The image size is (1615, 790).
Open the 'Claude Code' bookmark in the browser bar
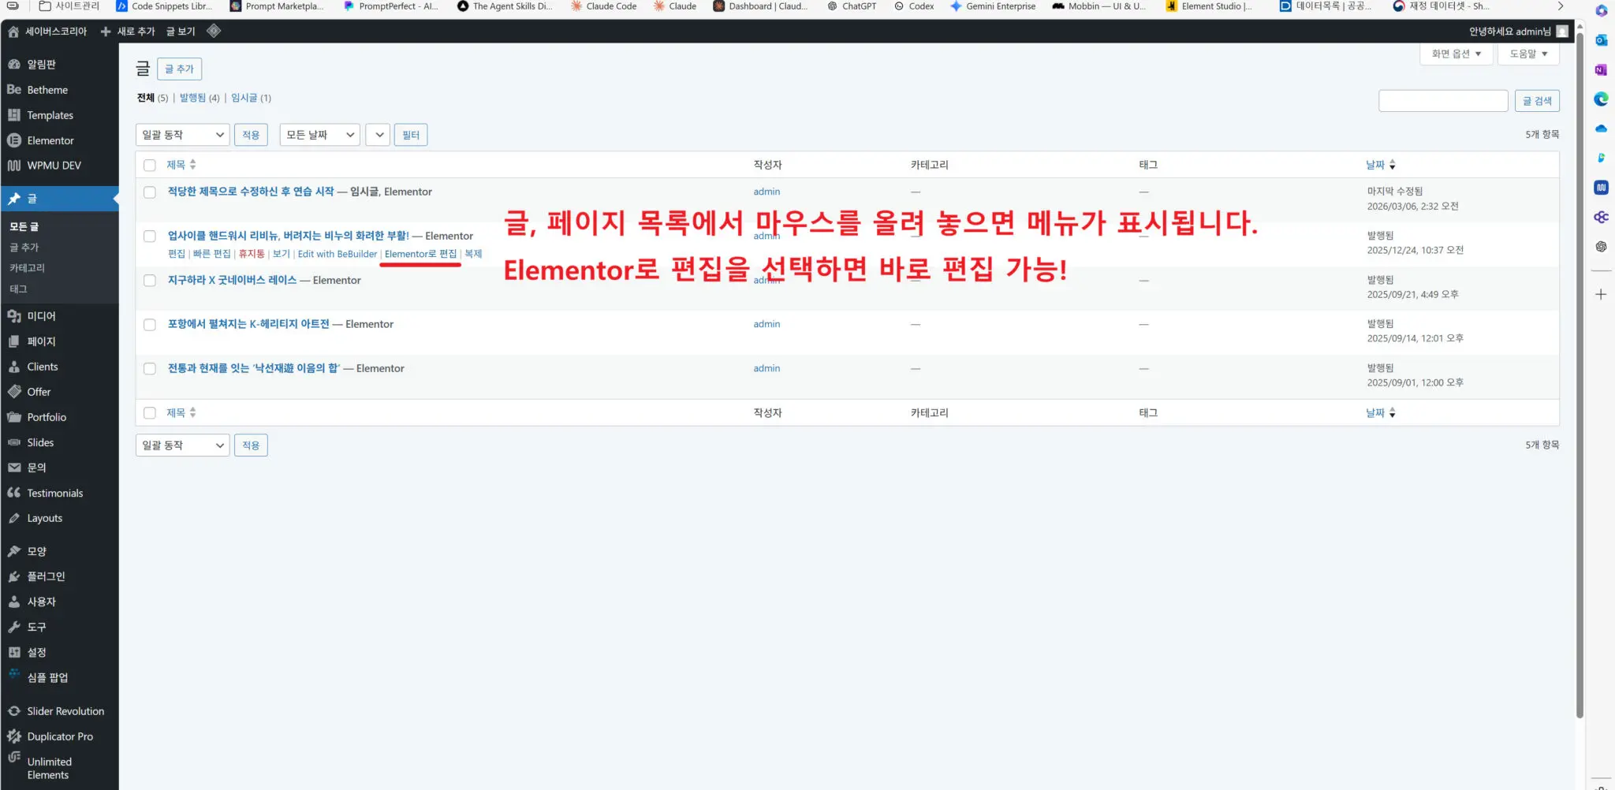coord(603,6)
